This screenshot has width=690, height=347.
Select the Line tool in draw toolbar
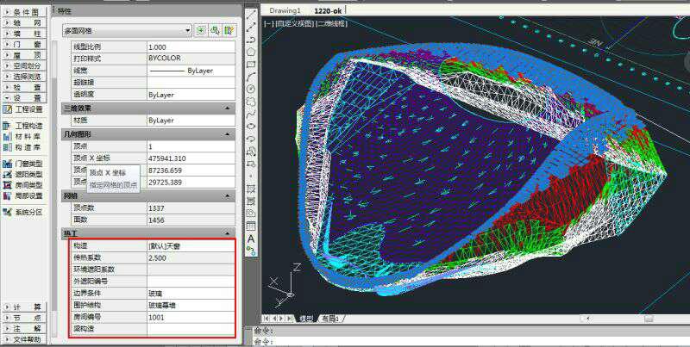point(251,15)
